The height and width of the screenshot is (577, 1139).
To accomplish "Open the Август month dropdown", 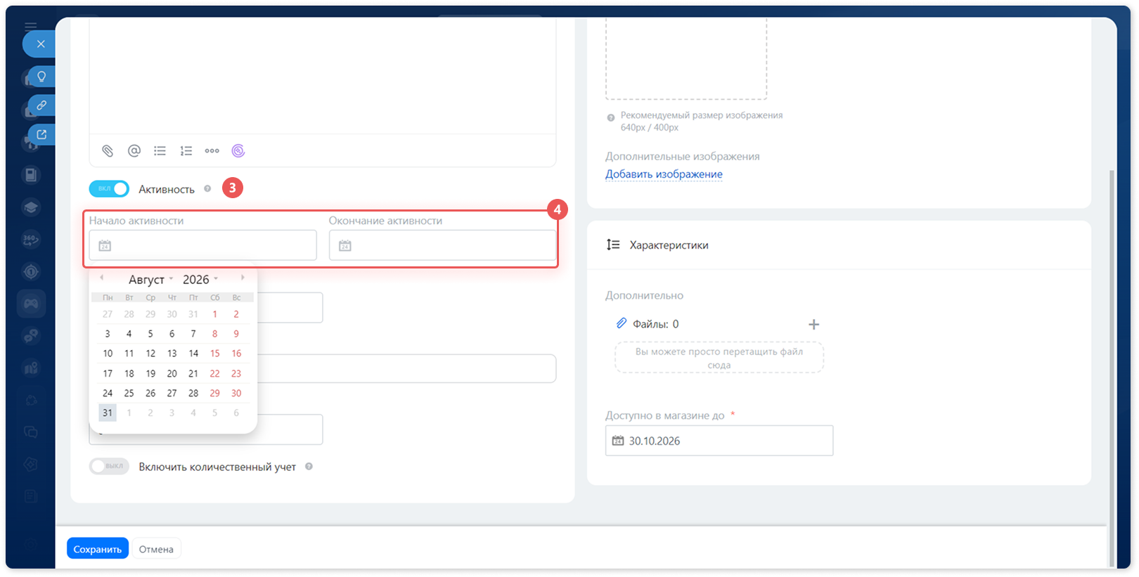I will 150,279.
